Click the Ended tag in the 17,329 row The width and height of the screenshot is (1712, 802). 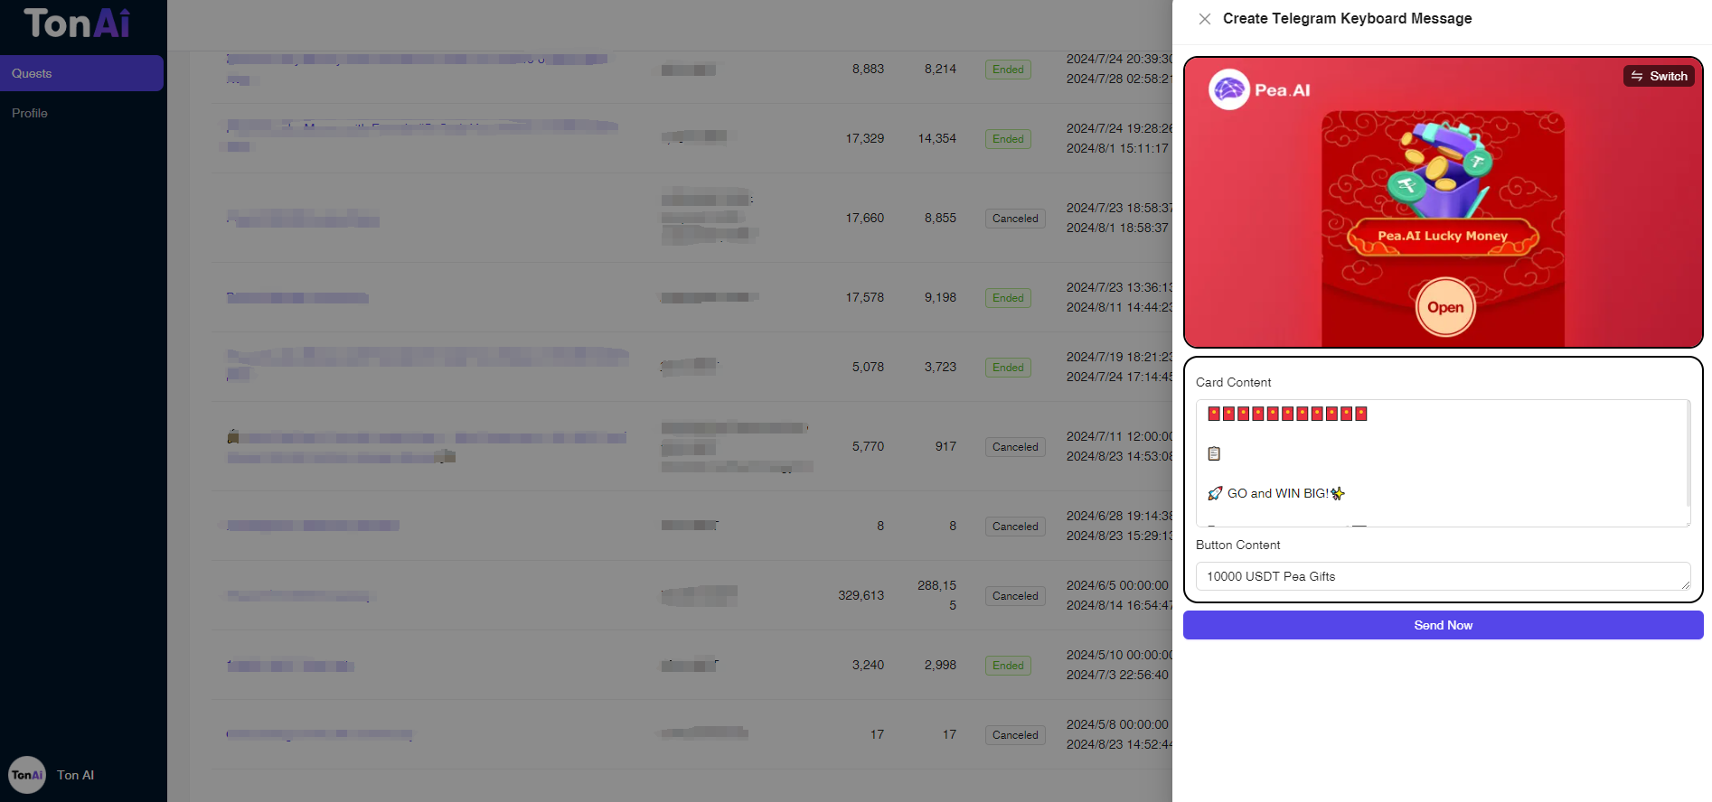tap(1008, 139)
